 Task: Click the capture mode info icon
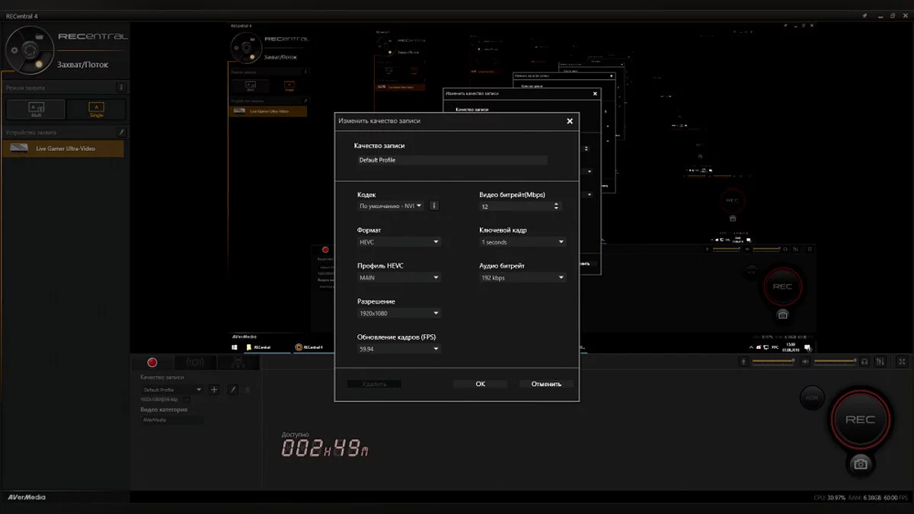click(x=120, y=88)
